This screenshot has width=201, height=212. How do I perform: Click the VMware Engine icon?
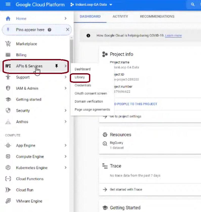click(8, 201)
